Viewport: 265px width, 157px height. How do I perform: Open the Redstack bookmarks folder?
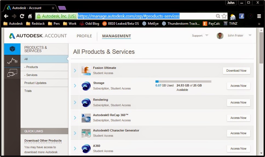36,24
